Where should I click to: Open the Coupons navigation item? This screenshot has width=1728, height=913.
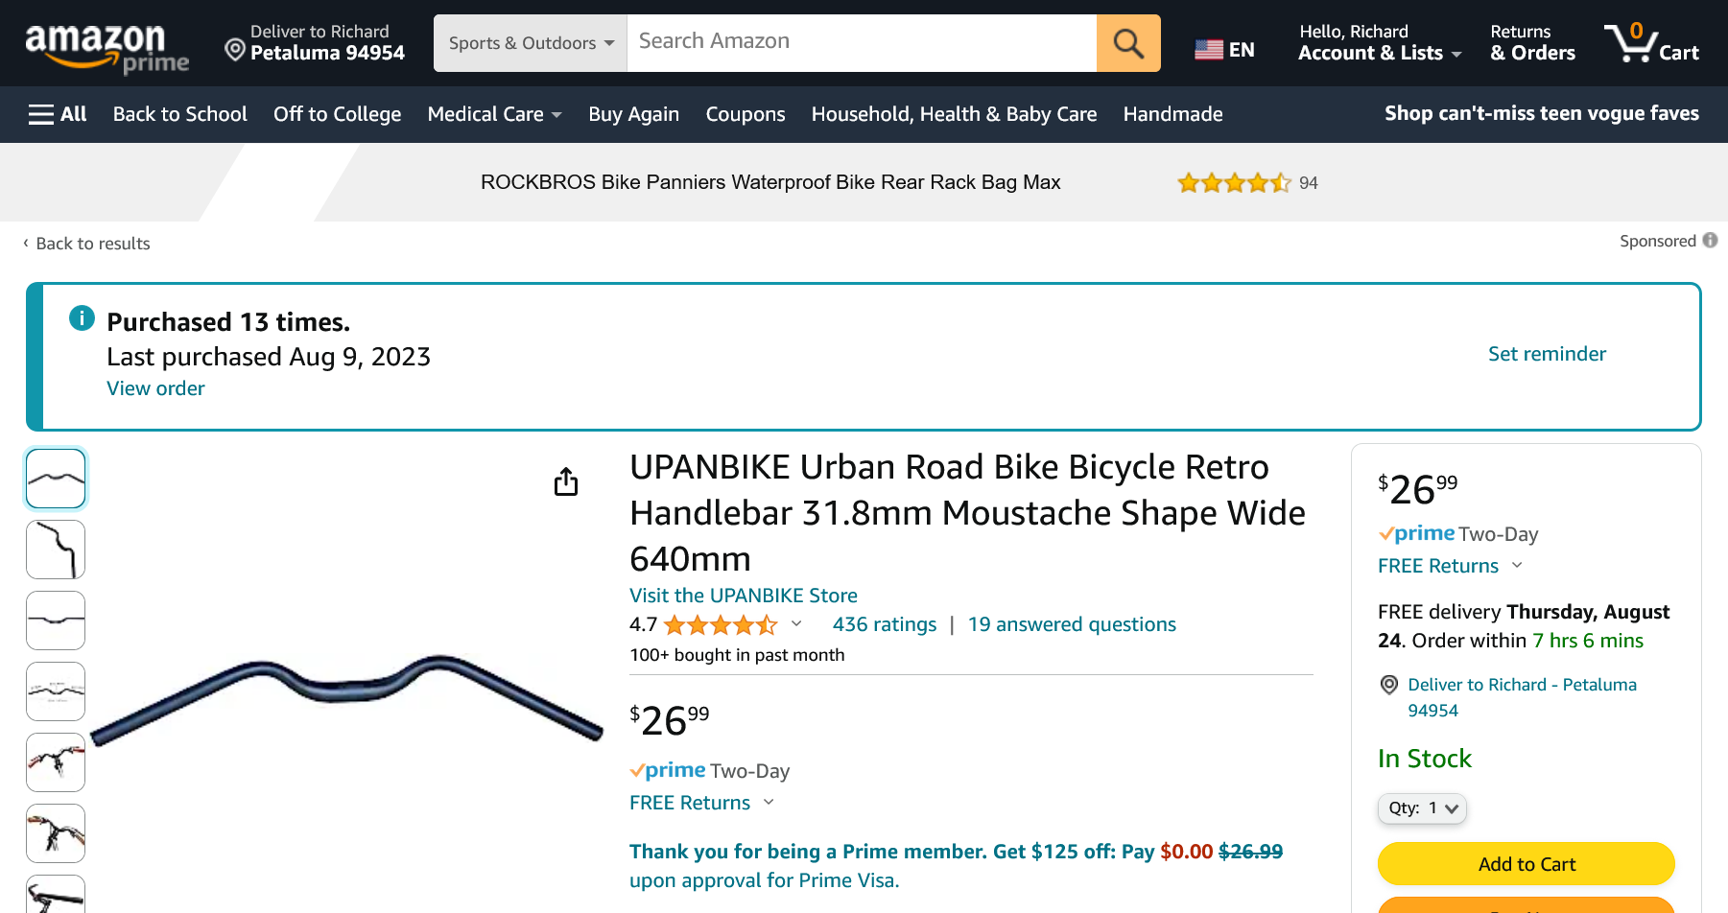click(x=745, y=114)
